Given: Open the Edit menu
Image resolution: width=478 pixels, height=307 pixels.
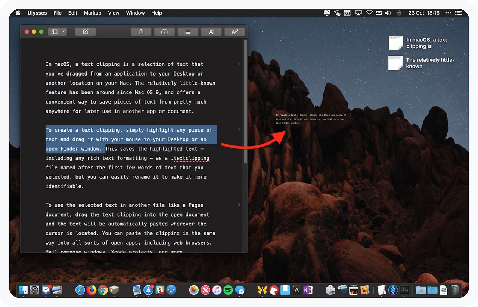Looking at the screenshot, I should click(73, 13).
